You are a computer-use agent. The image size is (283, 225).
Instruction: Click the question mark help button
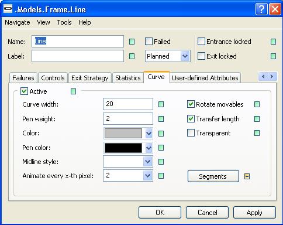[261, 9]
